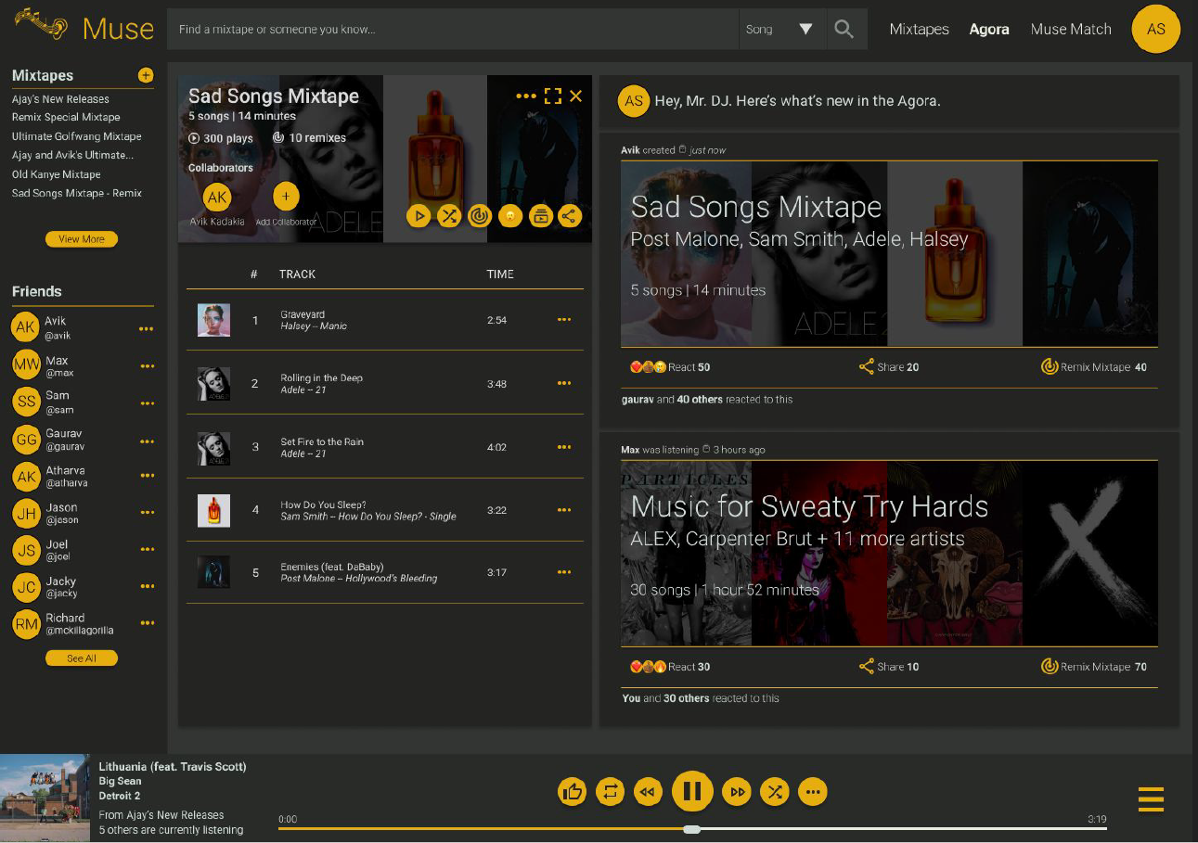Open options for friend Richard

[x=147, y=623]
